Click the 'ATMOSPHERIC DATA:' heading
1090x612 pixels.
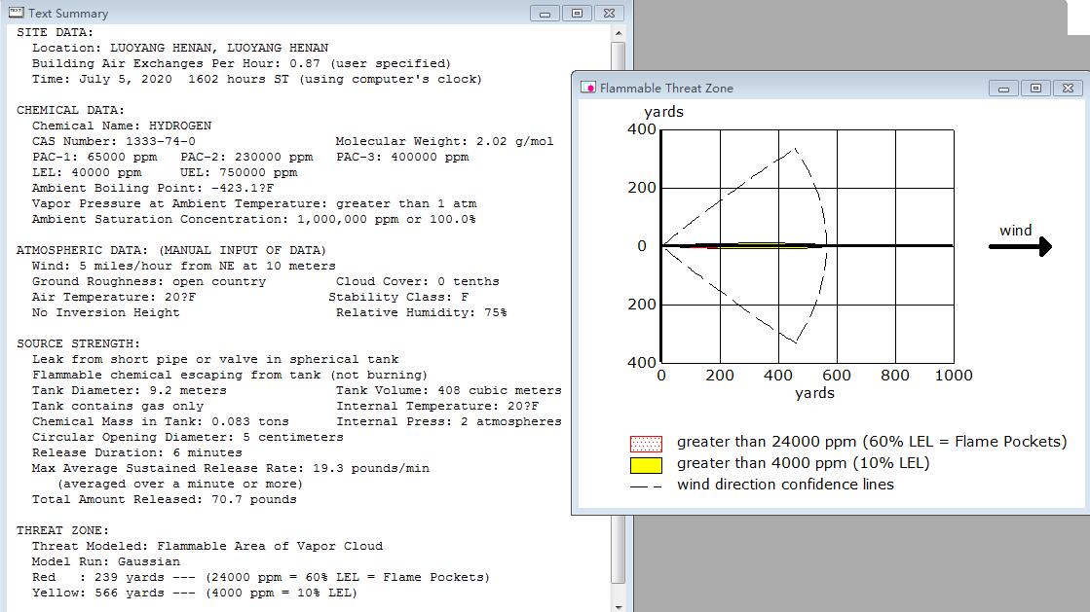[171, 250]
